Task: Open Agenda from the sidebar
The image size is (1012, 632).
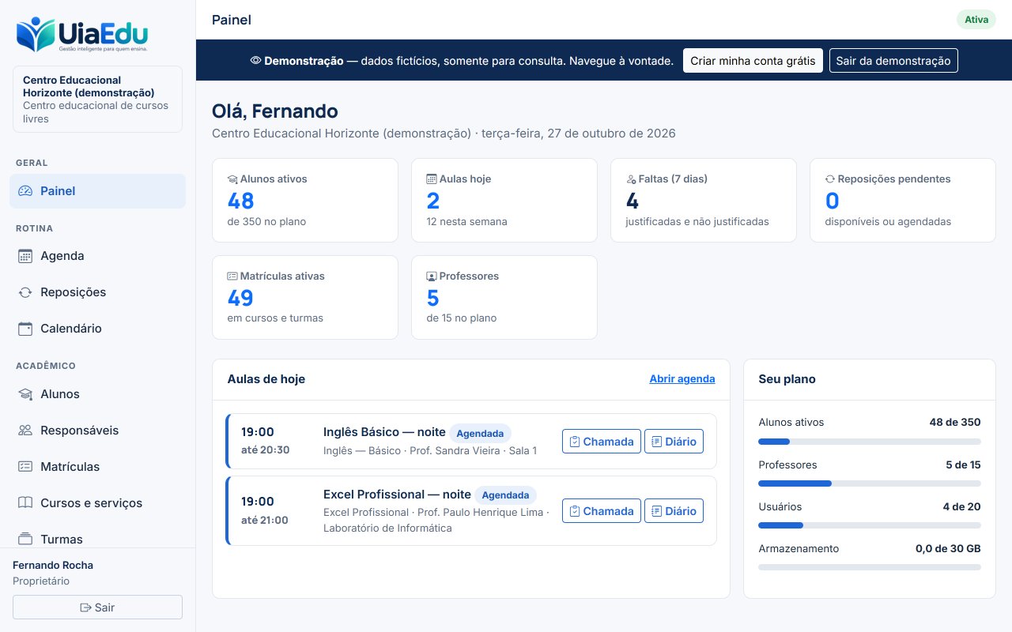Action: pos(98,256)
